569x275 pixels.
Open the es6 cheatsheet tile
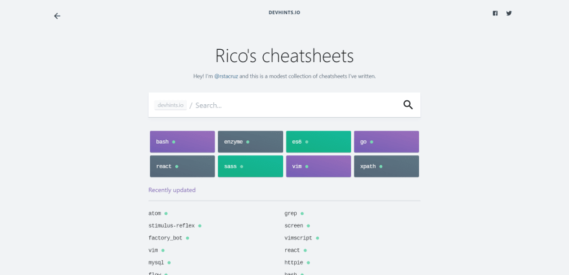[x=319, y=142]
